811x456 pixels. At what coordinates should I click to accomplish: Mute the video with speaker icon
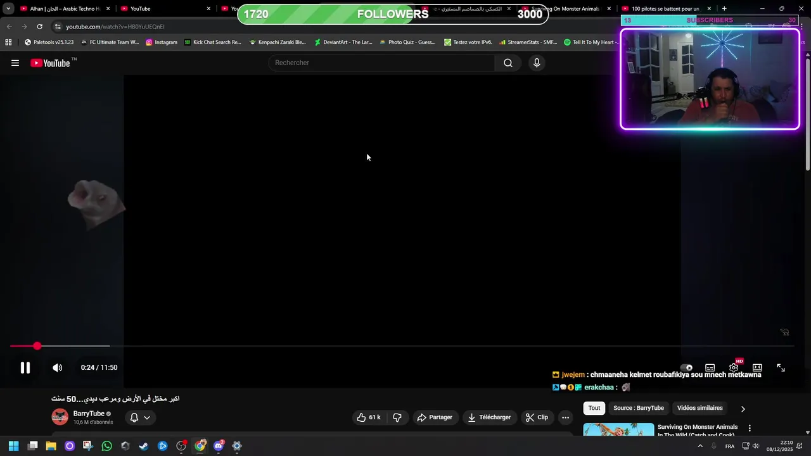tap(57, 367)
